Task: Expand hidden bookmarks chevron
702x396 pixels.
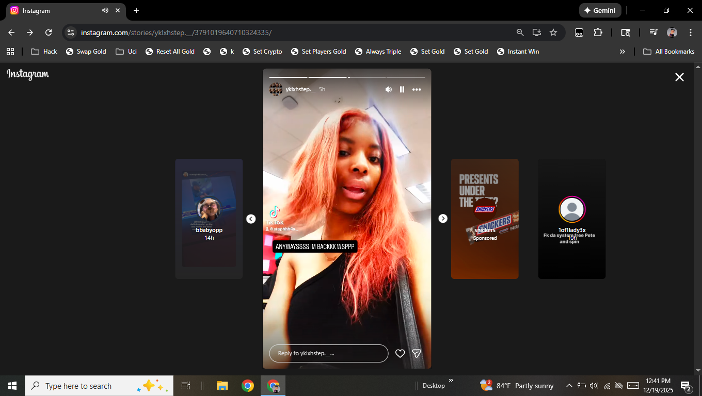Action: point(623,52)
